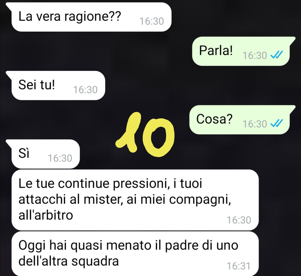Select the 'Cosa?' green message bubble

239,119
